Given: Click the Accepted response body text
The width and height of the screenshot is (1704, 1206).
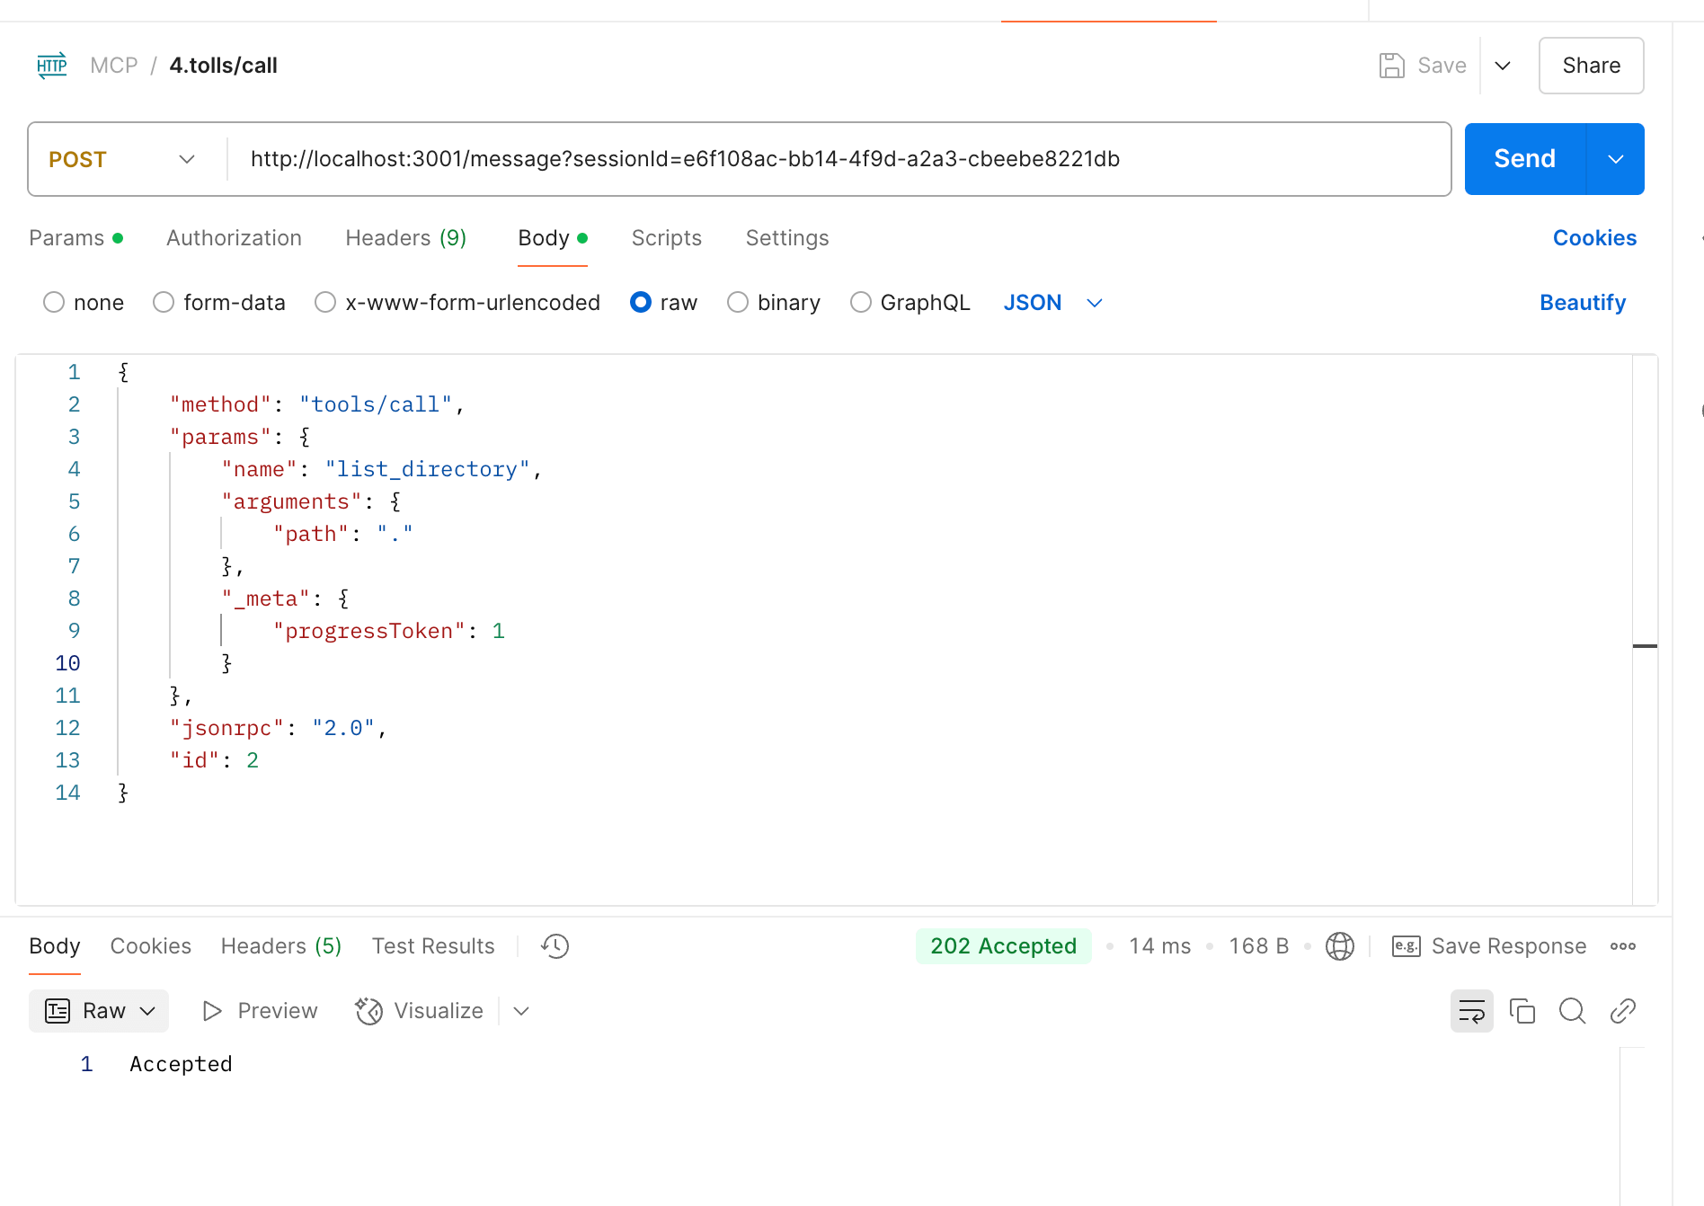Looking at the screenshot, I should pos(181,1064).
